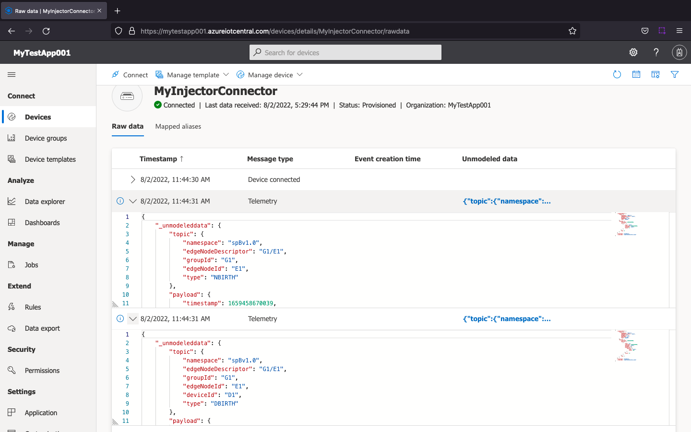
Task: Collapse the first Telemetry row
Action: point(133,201)
